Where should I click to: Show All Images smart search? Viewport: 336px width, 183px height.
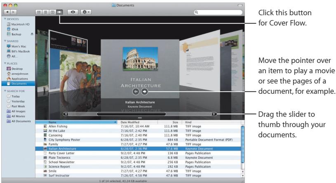point(16,111)
